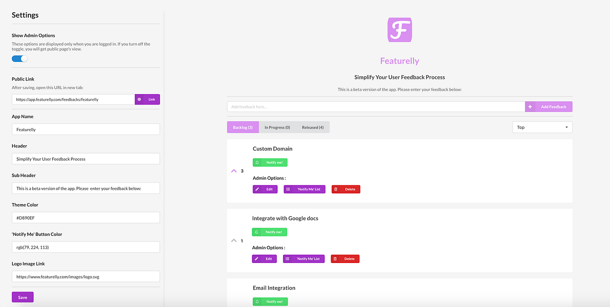
Task: Edit the Integrate with Google docs feedback
Action: click(x=264, y=259)
